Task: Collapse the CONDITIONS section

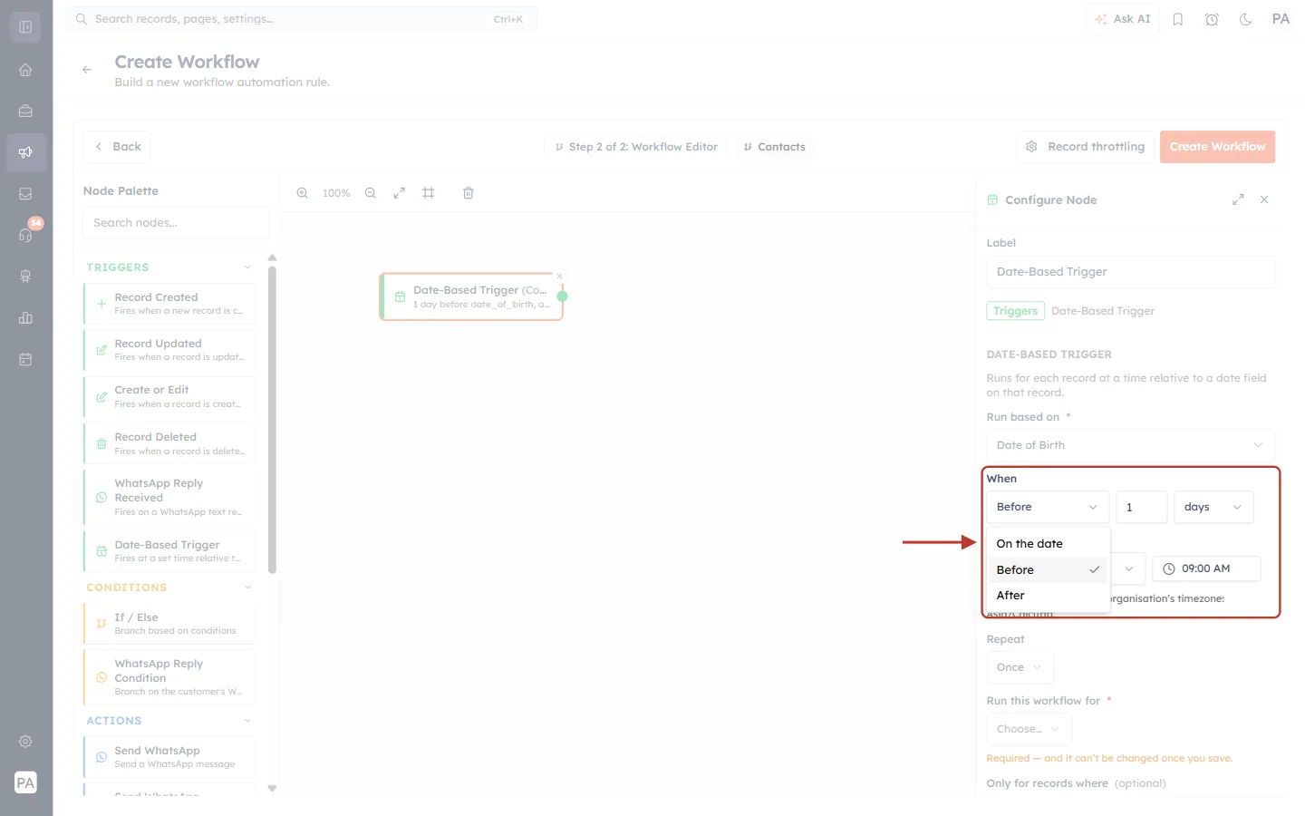Action: 247,588
